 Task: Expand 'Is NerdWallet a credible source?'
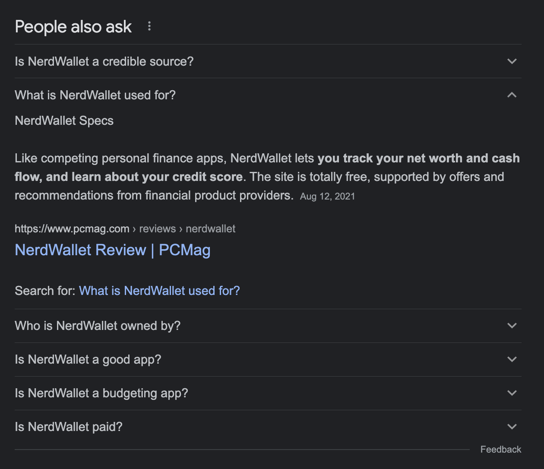coord(512,61)
